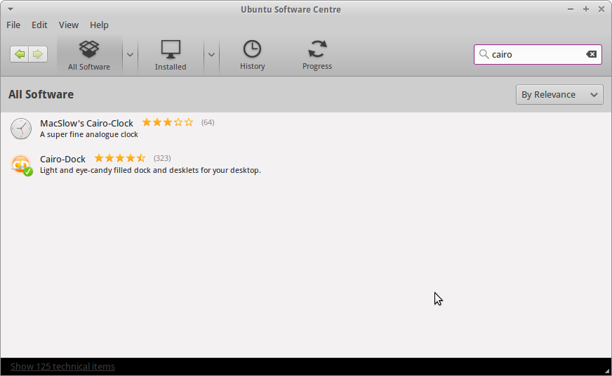Open the View menu
612x376 pixels.
69,25
